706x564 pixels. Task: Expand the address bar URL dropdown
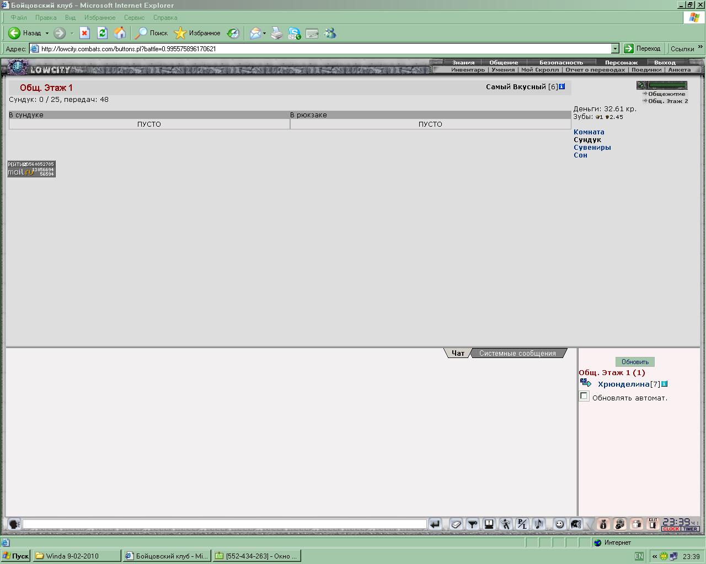tap(615, 48)
